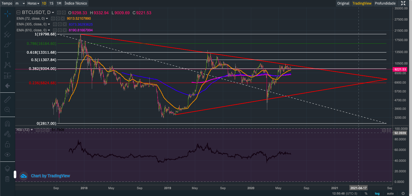
Task: Select the 1S weekly interval button
Action: tap(51, 3)
